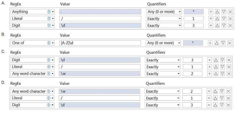This screenshot has width=238, height=116.
Task: Click the move up triangle in option D's Digit row
Action: 216,105
